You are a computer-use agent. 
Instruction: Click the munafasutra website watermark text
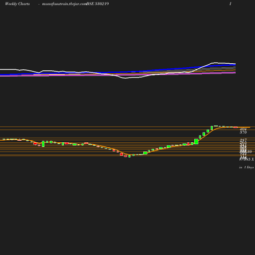[x=64, y=4]
